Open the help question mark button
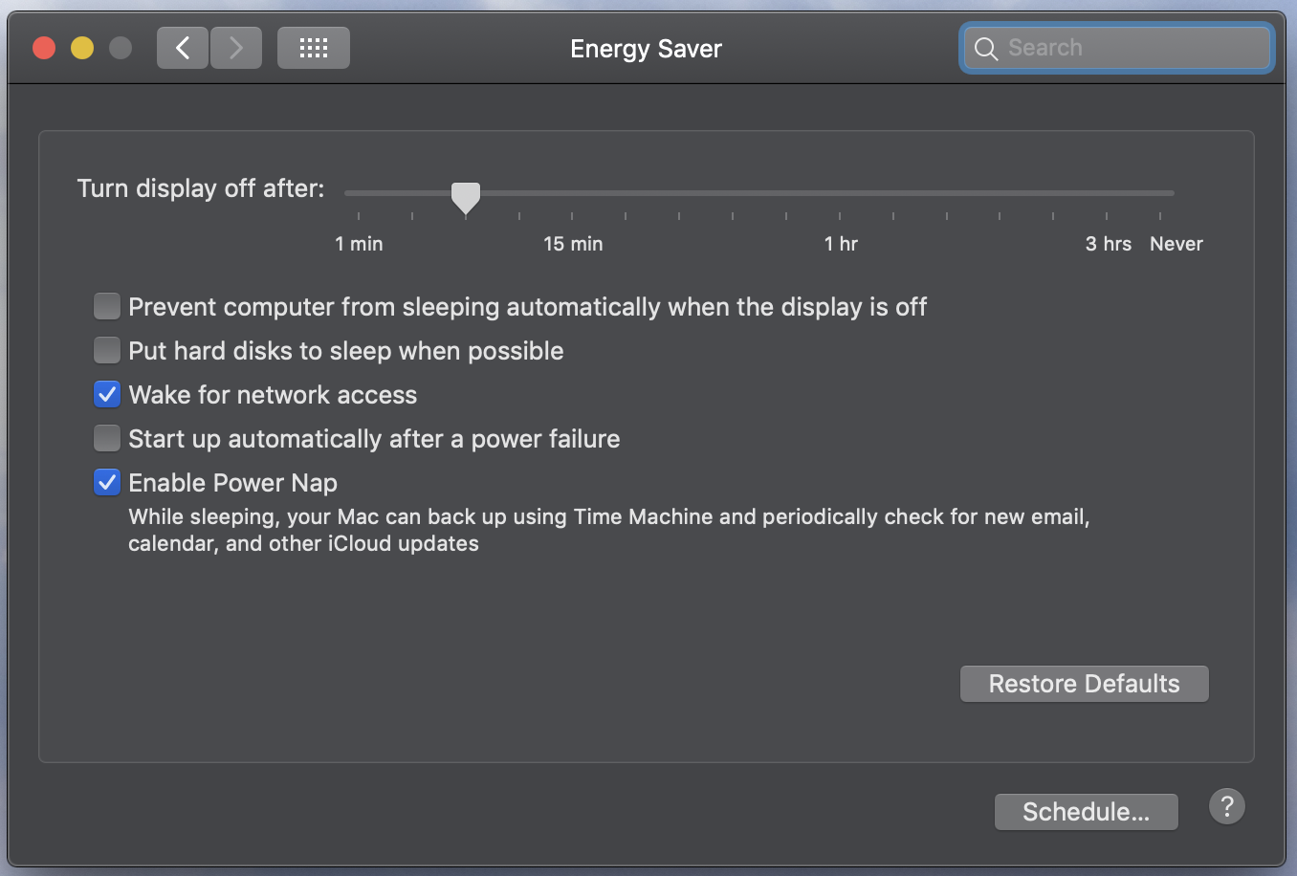This screenshot has height=876, width=1297. pos(1226,806)
